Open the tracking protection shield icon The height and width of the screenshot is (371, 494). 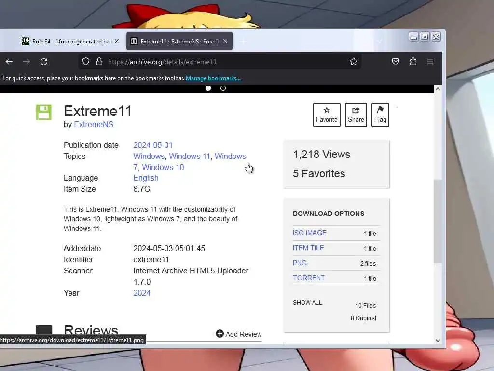point(86,61)
